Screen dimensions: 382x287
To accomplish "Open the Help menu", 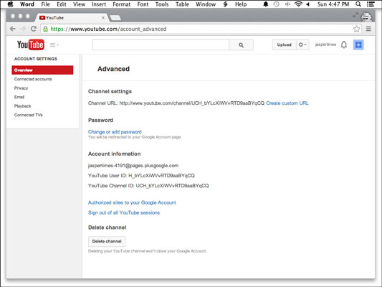I will tap(241, 4).
